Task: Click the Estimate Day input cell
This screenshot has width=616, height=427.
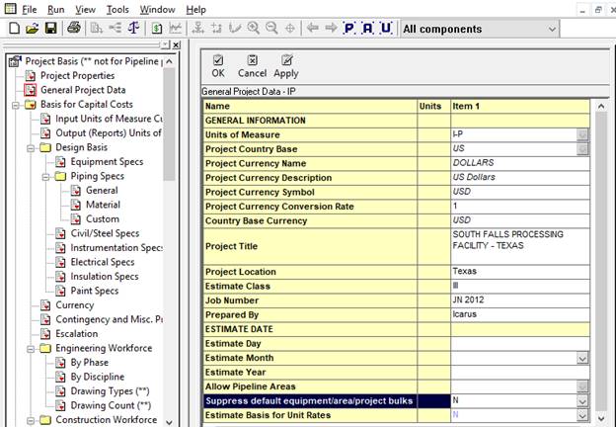Action: (519, 344)
